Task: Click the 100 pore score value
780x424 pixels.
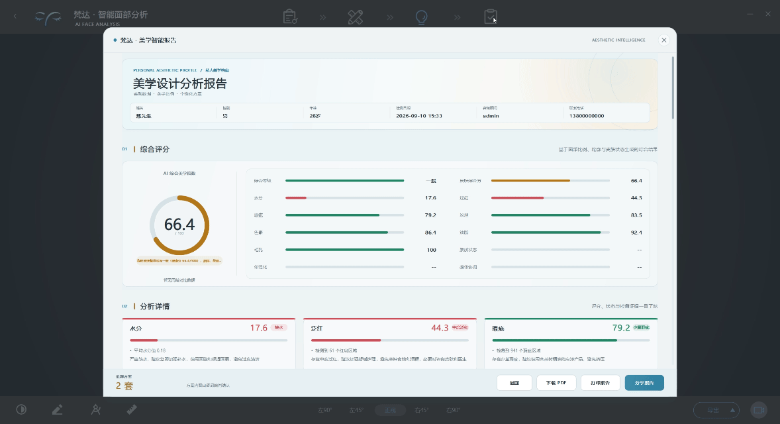Action: coord(431,250)
